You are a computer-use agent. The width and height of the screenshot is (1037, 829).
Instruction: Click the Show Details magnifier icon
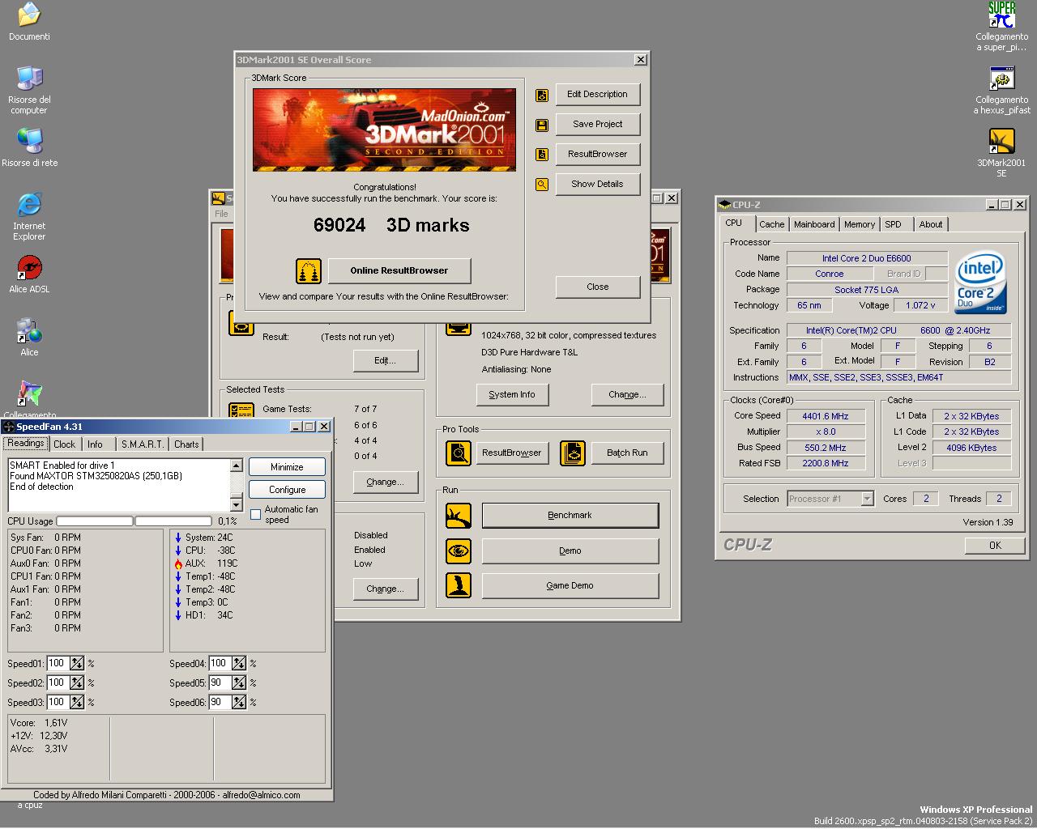[x=542, y=185]
